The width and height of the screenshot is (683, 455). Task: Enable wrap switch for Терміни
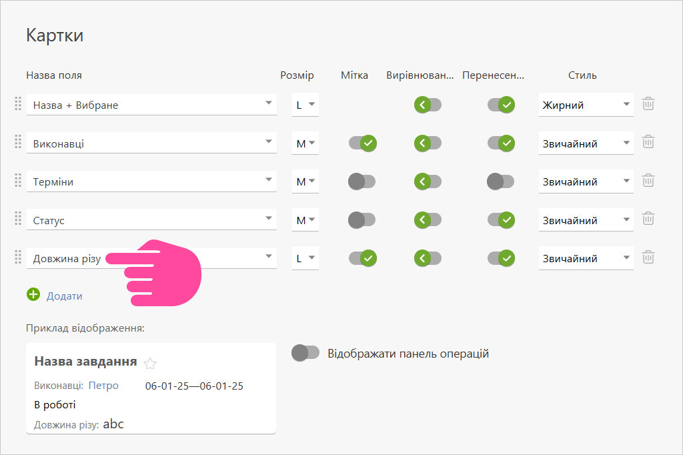tap(500, 181)
